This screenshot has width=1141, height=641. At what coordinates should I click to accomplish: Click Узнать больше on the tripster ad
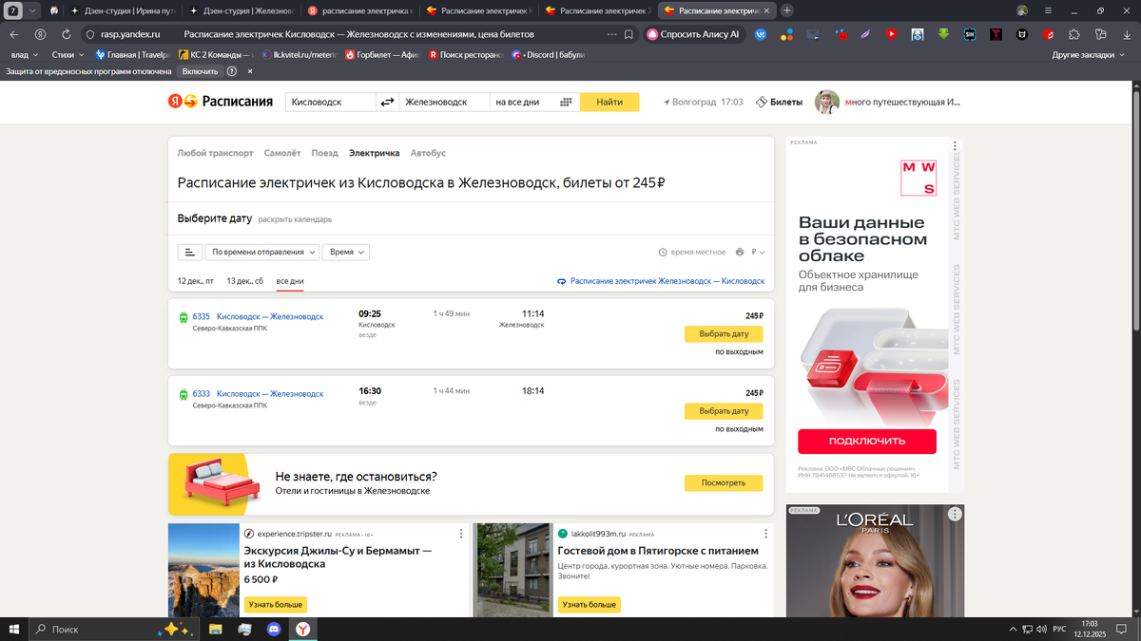click(276, 604)
